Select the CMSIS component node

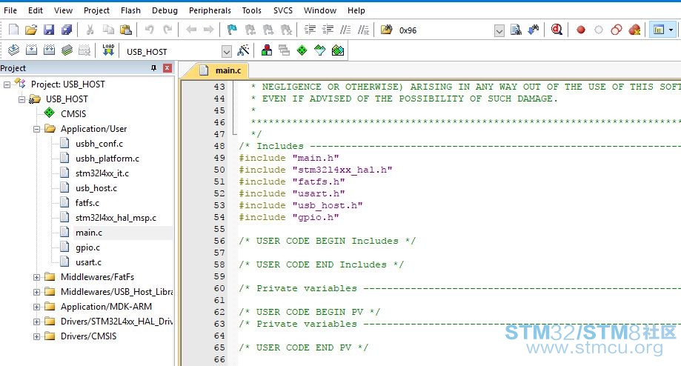(73, 114)
